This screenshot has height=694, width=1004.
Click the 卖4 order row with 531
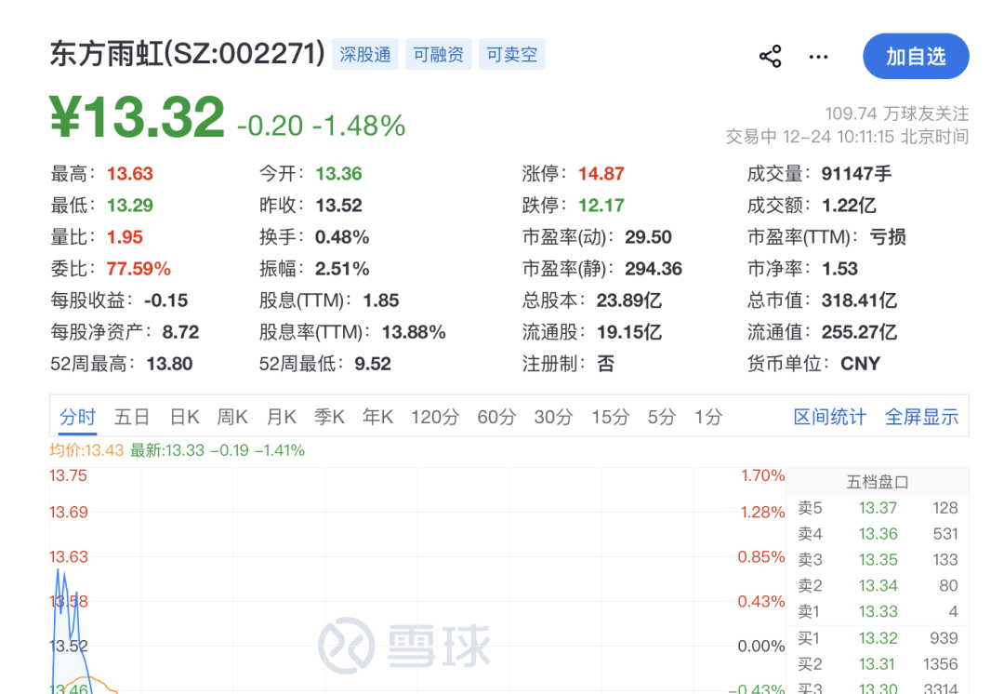pos(878,534)
